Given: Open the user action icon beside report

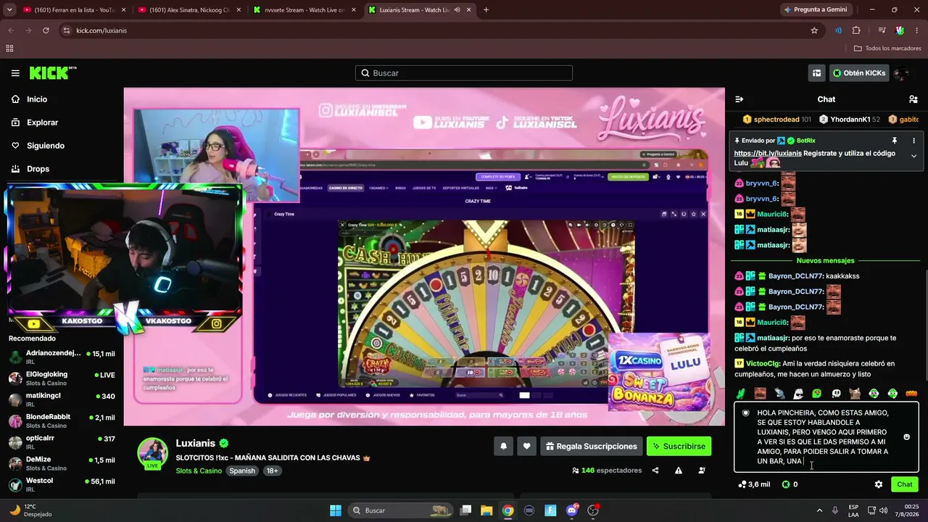Looking at the screenshot, I should pyautogui.click(x=702, y=471).
